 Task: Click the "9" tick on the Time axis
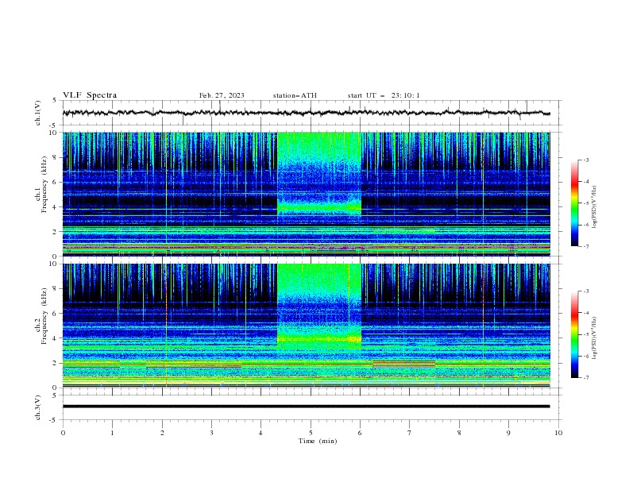pyautogui.click(x=508, y=433)
